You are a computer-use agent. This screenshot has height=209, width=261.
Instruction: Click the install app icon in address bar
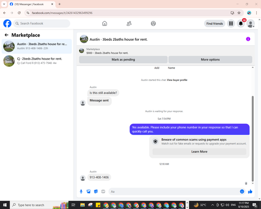[x=232, y=13]
